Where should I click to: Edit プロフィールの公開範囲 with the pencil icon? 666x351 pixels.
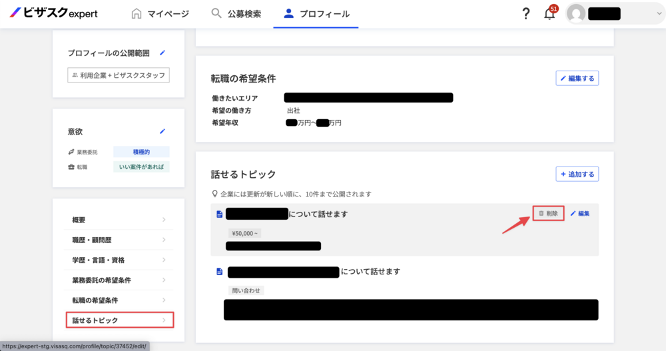pyautogui.click(x=163, y=53)
